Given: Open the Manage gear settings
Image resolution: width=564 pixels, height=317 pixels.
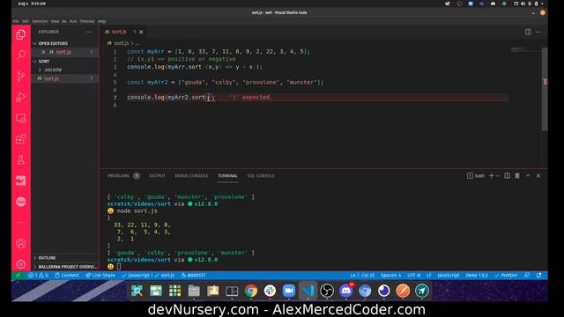Looking at the screenshot, I should [21, 264].
